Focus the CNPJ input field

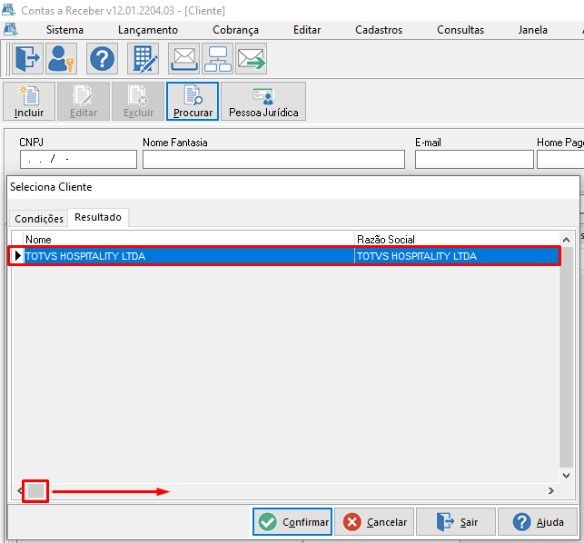click(78, 160)
